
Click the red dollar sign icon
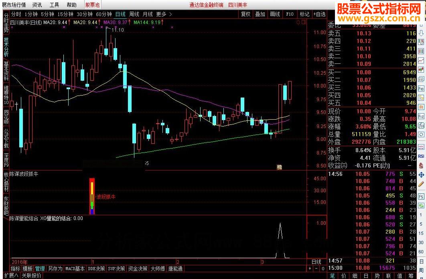click(x=421, y=165)
